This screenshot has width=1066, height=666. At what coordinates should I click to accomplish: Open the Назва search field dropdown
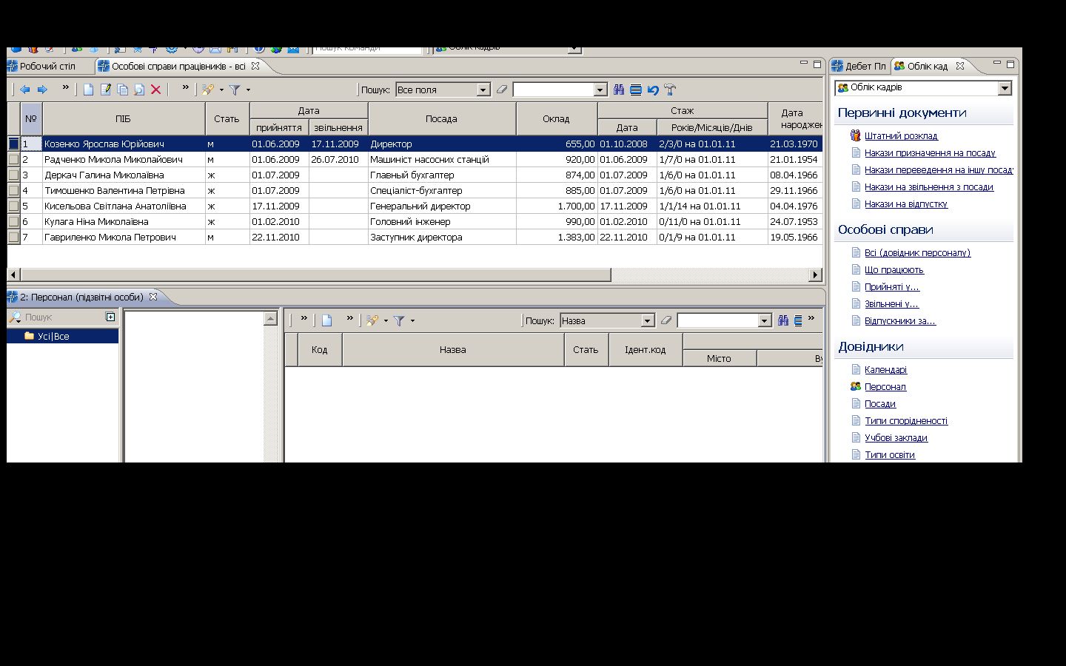(648, 320)
